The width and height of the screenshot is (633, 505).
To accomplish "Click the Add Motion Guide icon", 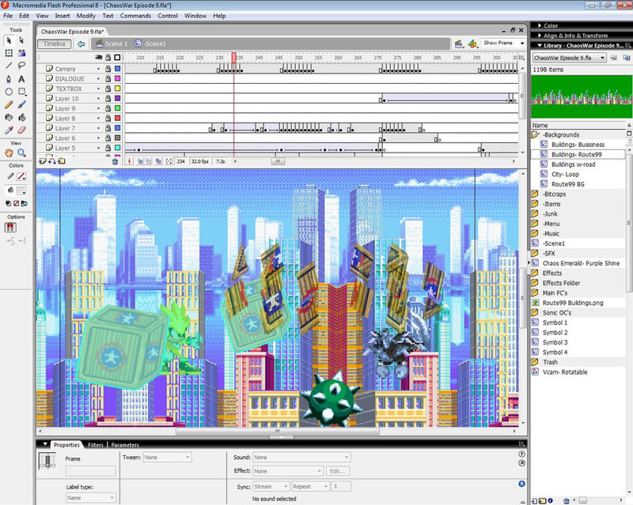I will point(51,161).
